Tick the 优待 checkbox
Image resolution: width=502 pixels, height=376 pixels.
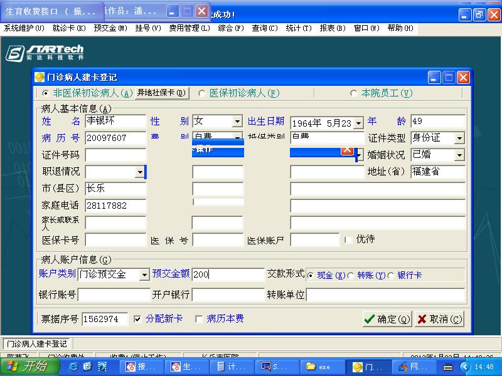point(348,239)
